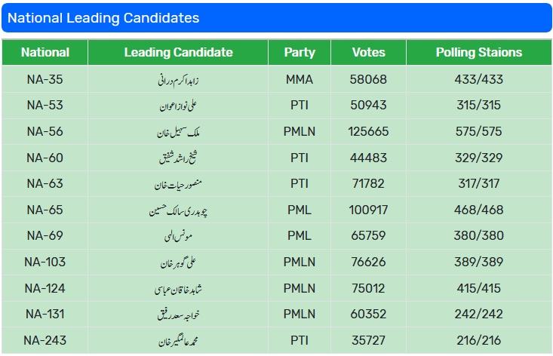The image size is (553, 356).
Task: Open the NA-35 constituency row
Action: coord(276,79)
